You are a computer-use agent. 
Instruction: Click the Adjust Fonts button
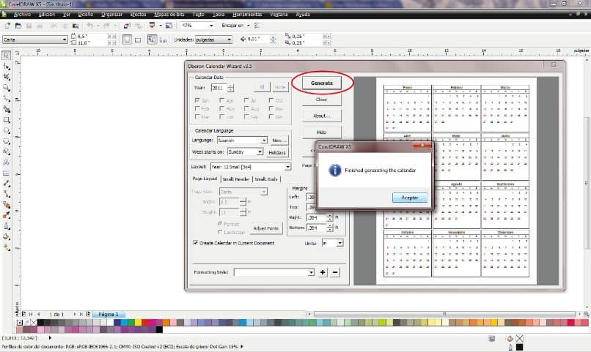[265, 228]
